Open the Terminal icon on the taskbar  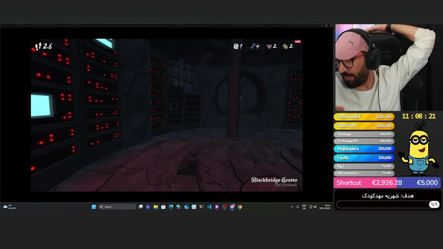click(201, 207)
